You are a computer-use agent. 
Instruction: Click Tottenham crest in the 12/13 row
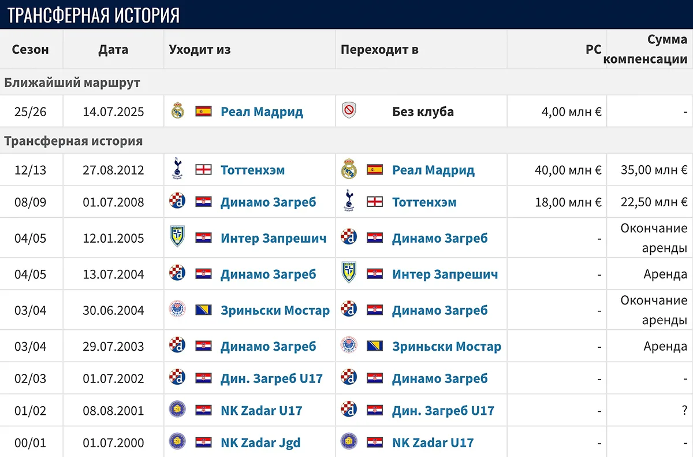(177, 170)
